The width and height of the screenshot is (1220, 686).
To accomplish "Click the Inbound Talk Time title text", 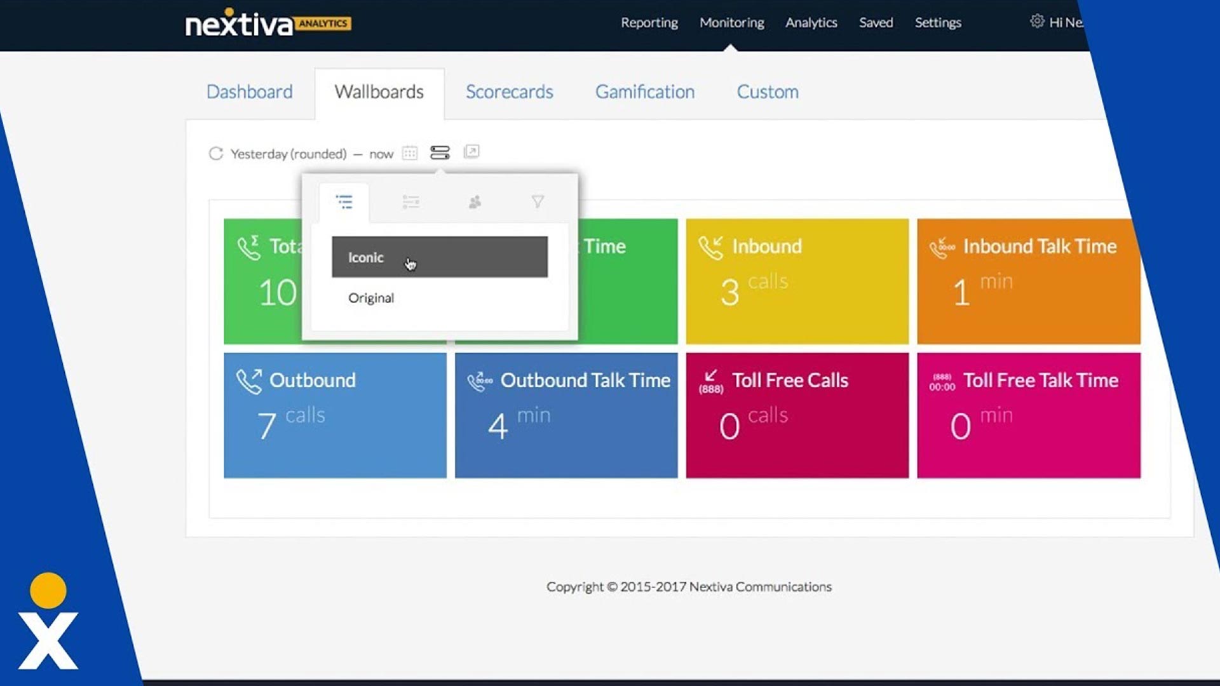I will tap(1040, 246).
